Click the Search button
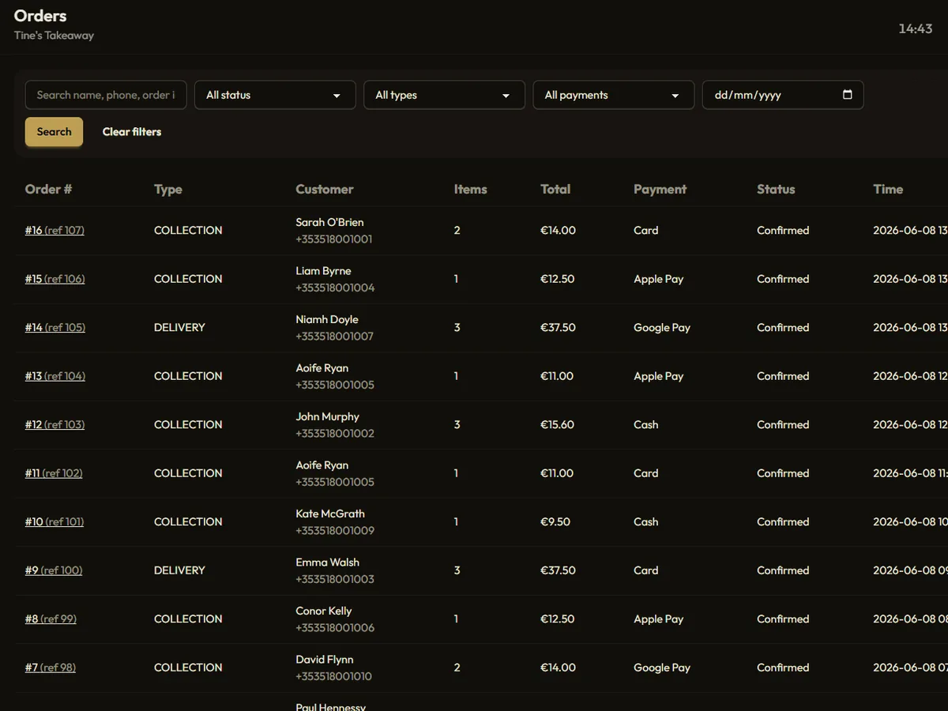 click(54, 132)
